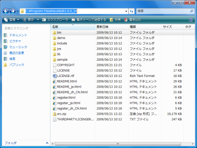Click 電子メールで送信する in toolbar
Image resolution: width=197 pixels, height=148 pixels.
pos(89,20)
